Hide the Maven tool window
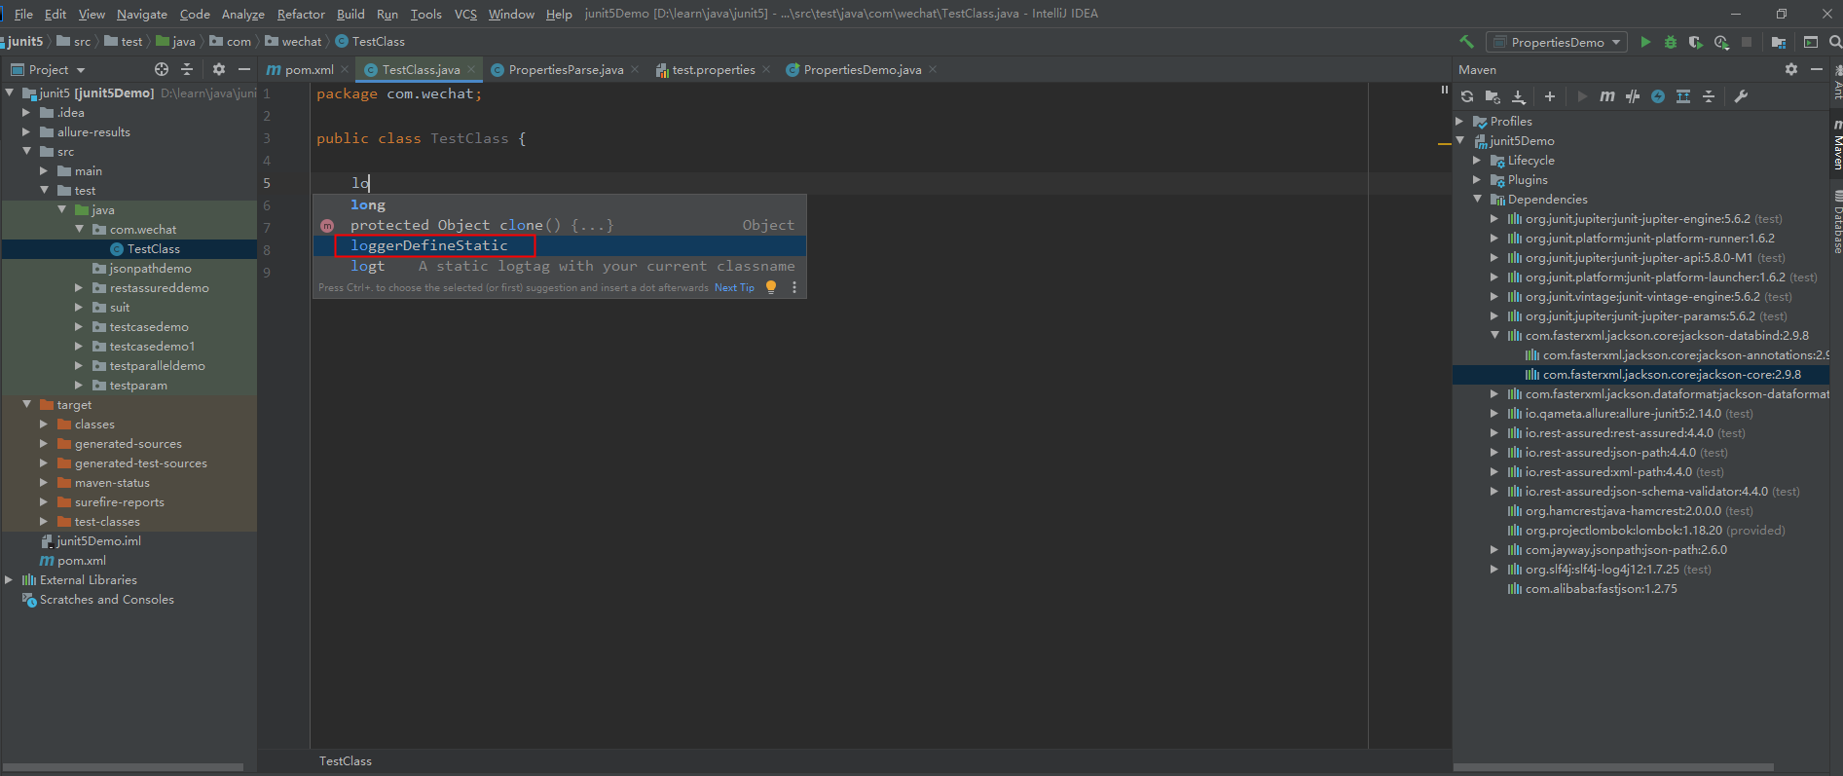Screen dimensions: 1843x776 coord(1816,69)
